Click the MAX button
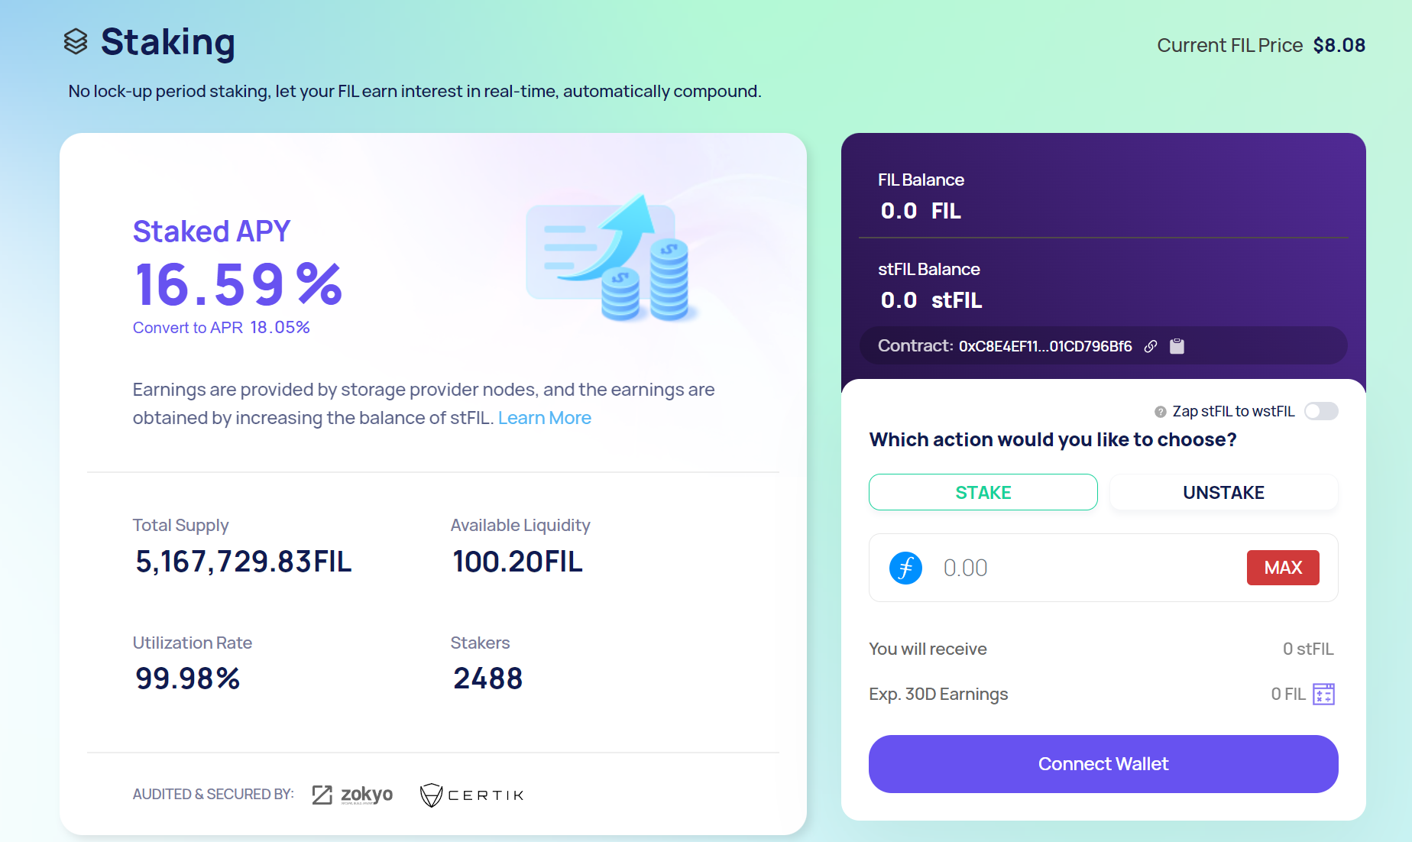Image resolution: width=1412 pixels, height=842 pixels. tap(1283, 567)
